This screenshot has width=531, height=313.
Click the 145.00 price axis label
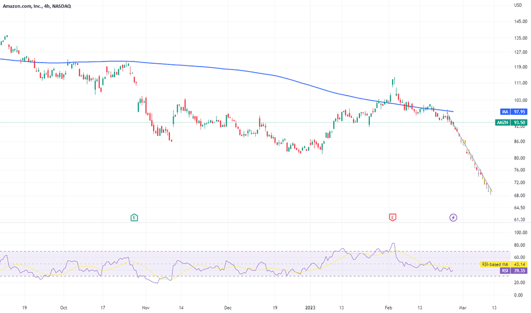click(x=521, y=21)
